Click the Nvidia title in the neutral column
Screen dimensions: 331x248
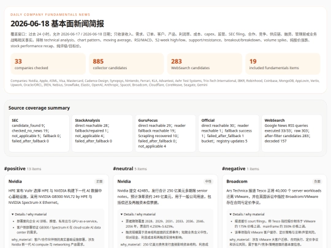[124, 182]
